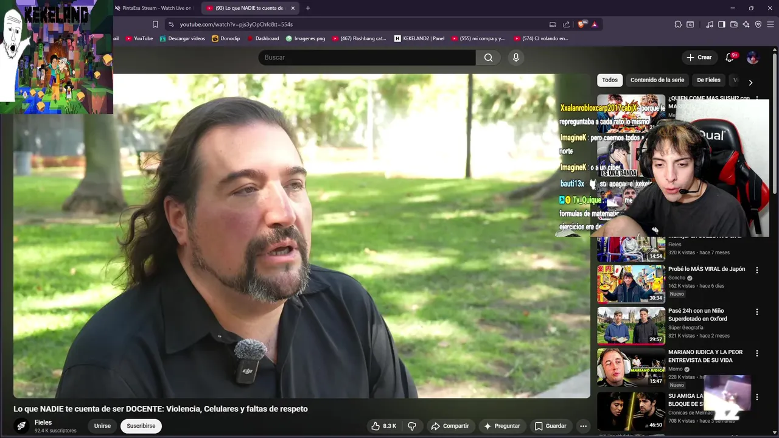Open the YouTube account avatar menu

pyautogui.click(x=753, y=57)
